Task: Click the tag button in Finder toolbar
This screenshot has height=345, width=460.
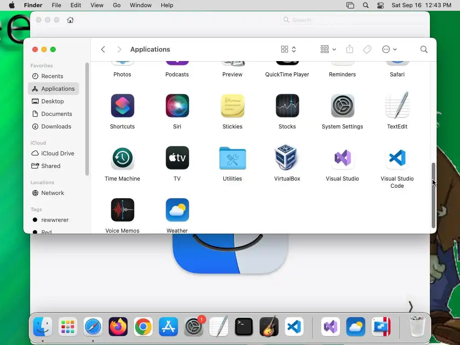Action: point(367,49)
